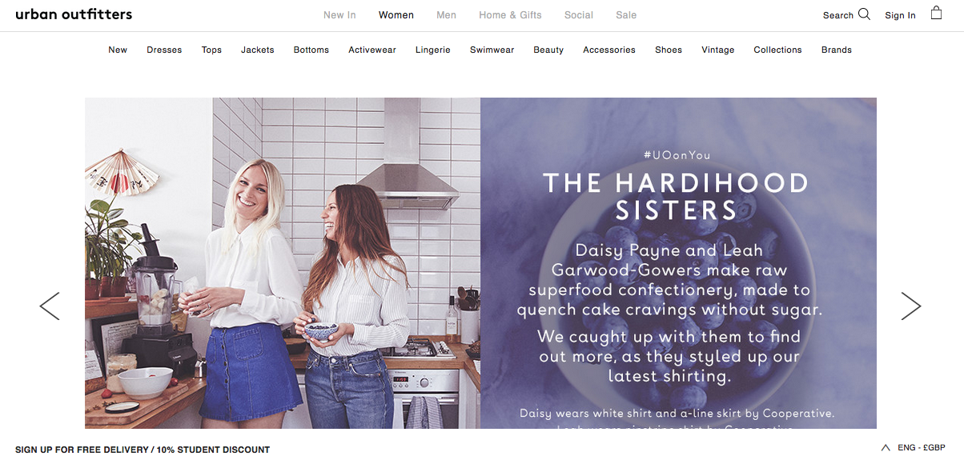964x468 pixels.
Task: Open the Sale section link
Action: point(626,15)
